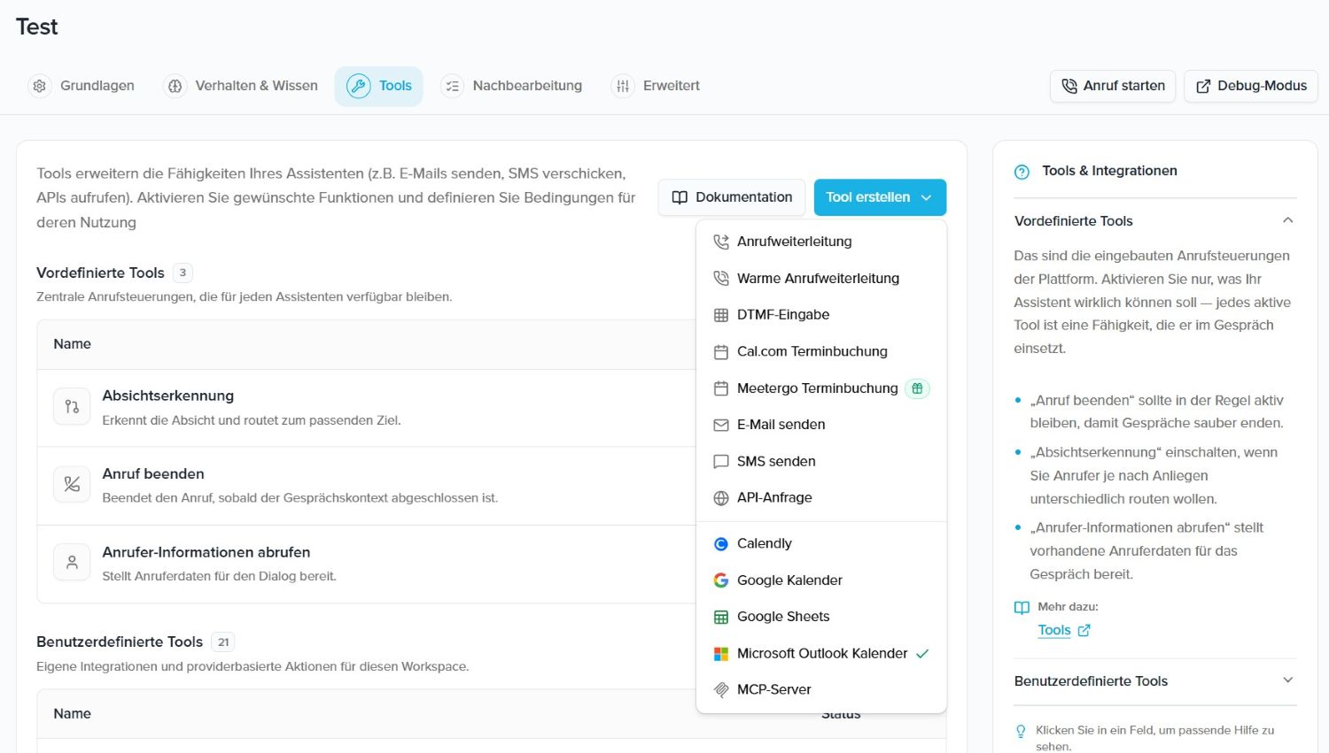Click the Google Kalender logo icon
The width and height of the screenshot is (1329, 753).
(x=721, y=580)
